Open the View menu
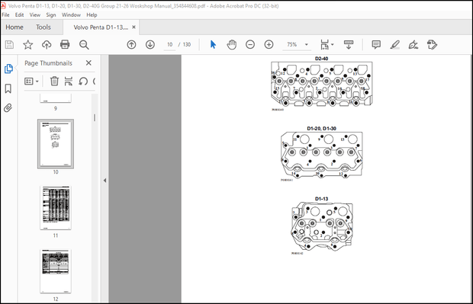The height and width of the screenshot is (304, 473). 34,14
